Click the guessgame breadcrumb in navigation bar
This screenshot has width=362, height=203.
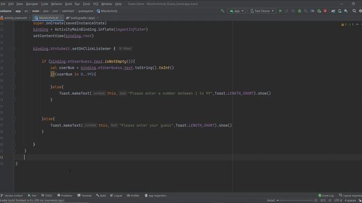tap(85, 11)
